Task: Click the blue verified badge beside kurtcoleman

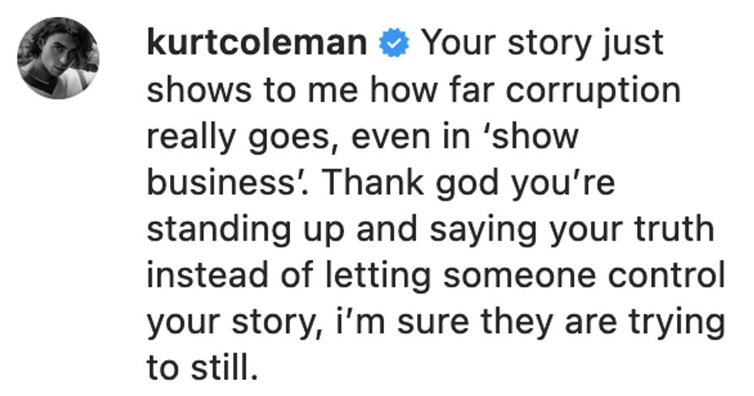Action: (x=395, y=45)
